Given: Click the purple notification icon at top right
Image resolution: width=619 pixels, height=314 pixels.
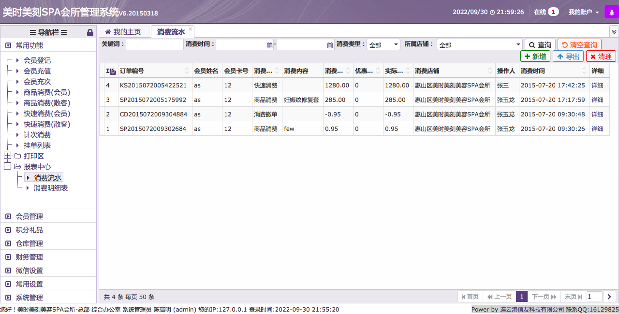Looking at the screenshot, I should click(x=611, y=12).
